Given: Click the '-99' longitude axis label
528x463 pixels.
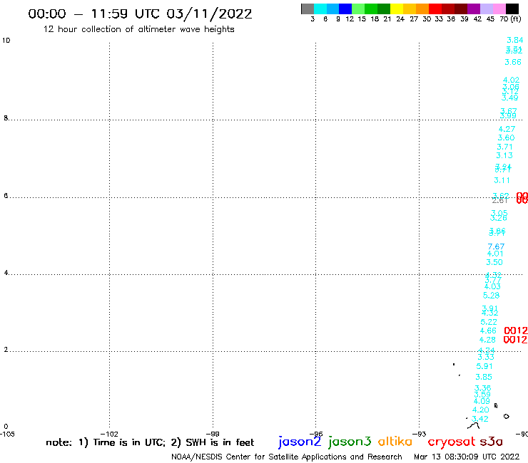Looking at the screenshot, I should coord(213,434).
